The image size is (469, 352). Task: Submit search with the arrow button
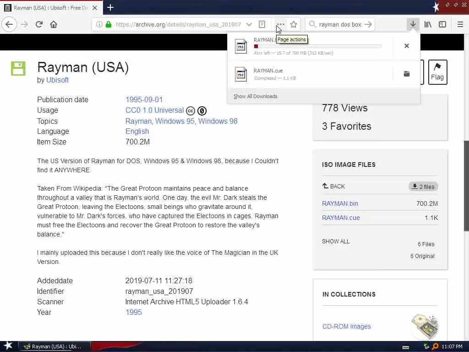(x=368, y=24)
